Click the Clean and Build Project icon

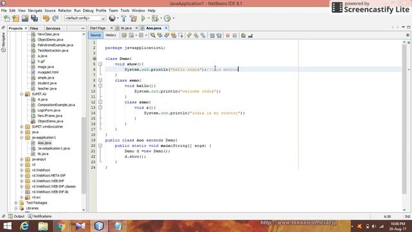point(133,19)
